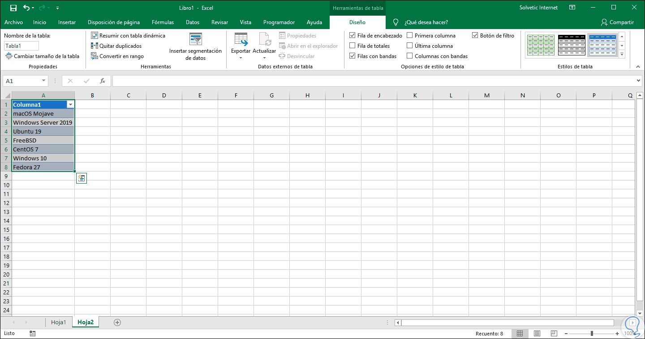Toggle the Botón de filtro checkbox
645x339 pixels.
pyautogui.click(x=475, y=35)
